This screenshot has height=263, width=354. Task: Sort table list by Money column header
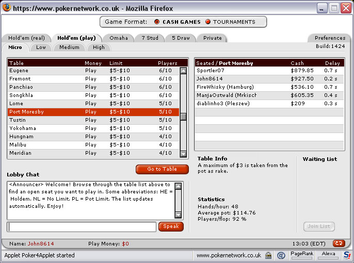pos(93,63)
